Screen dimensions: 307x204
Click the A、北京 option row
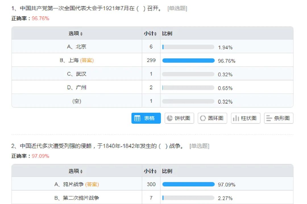pos(77,47)
